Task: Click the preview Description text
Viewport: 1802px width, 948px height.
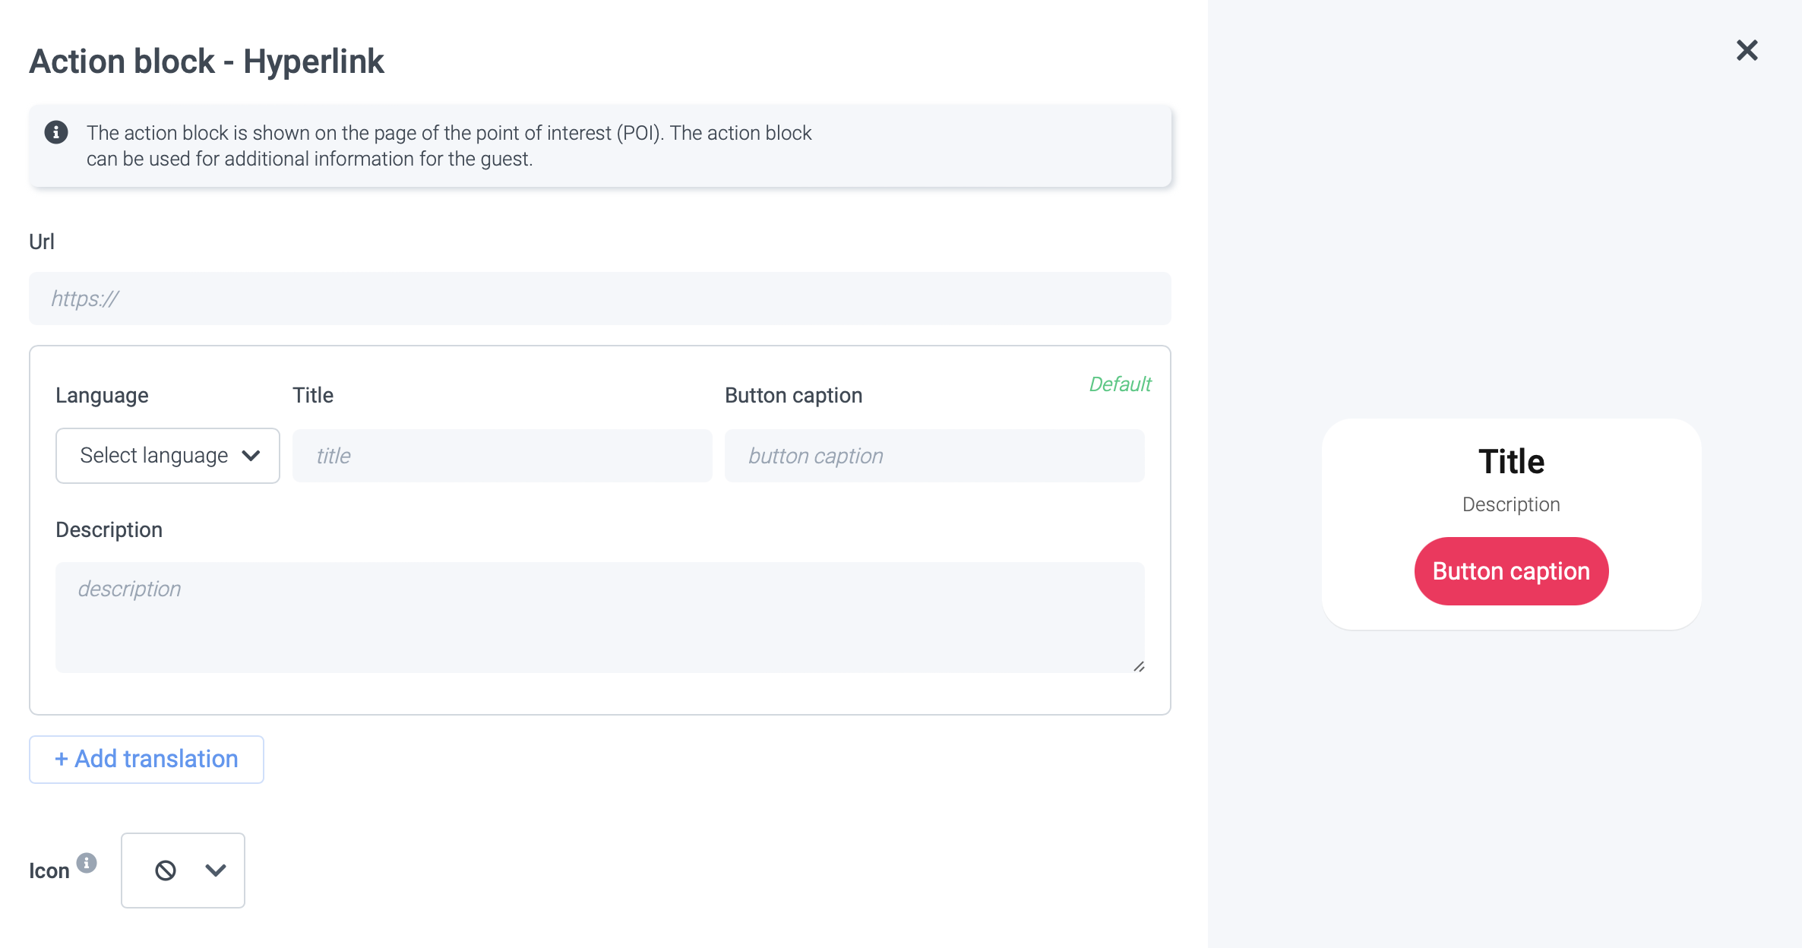Action: [1511, 504]
